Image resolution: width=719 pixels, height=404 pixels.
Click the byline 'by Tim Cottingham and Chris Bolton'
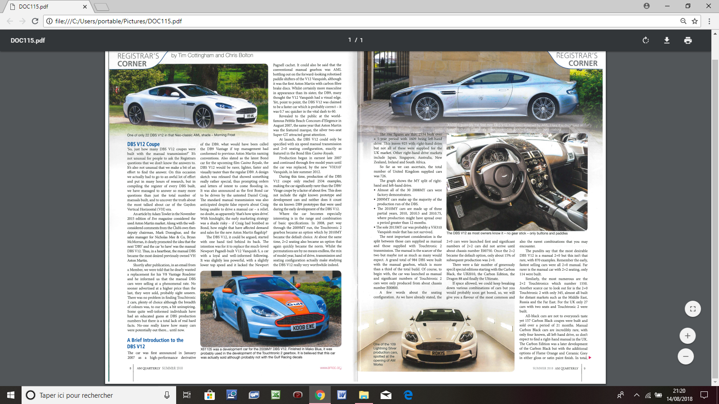point(212,55)
